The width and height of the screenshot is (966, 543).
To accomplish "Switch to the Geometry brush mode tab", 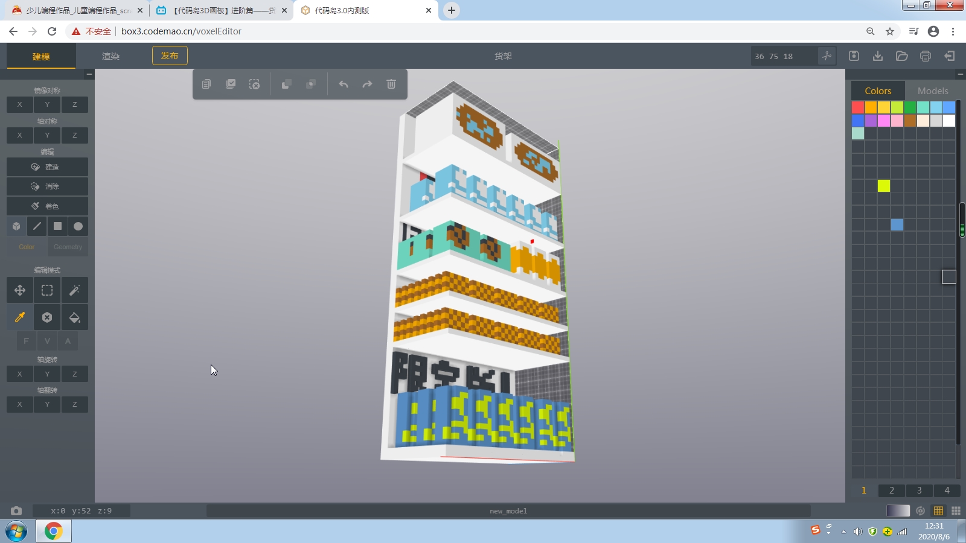I will [x=68, y=247].
